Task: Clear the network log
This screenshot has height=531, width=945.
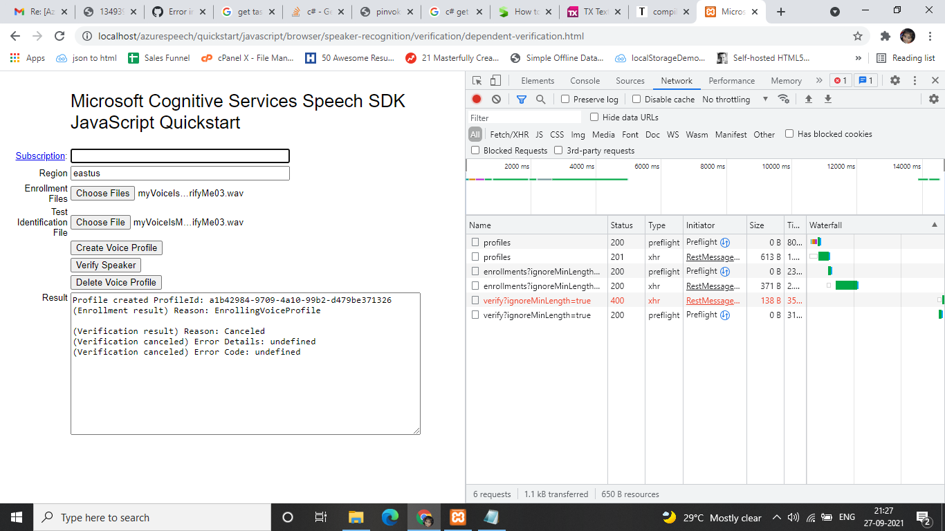Action: point(495,99)
